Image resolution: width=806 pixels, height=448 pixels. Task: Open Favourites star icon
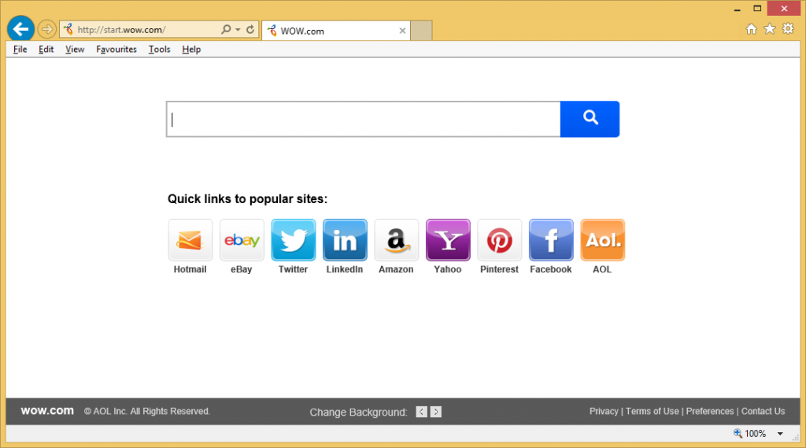(770, 29)
